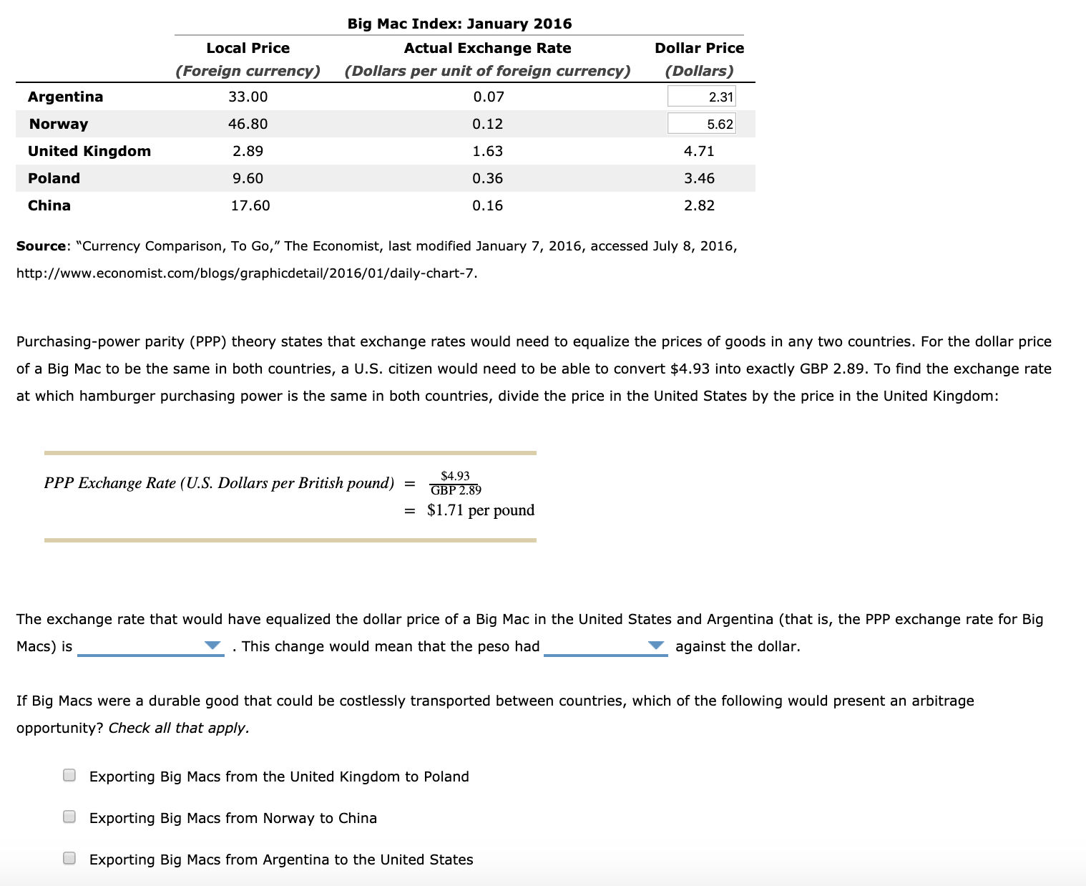The image size is (1086, 886).
Task: Click the Local Price column header
Action: point(248,48)
